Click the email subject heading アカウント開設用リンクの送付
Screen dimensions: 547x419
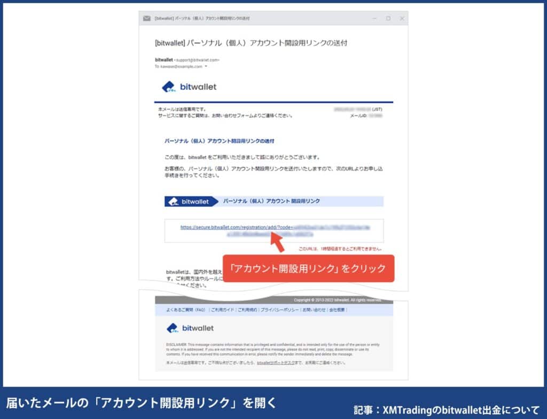(251, 43)
